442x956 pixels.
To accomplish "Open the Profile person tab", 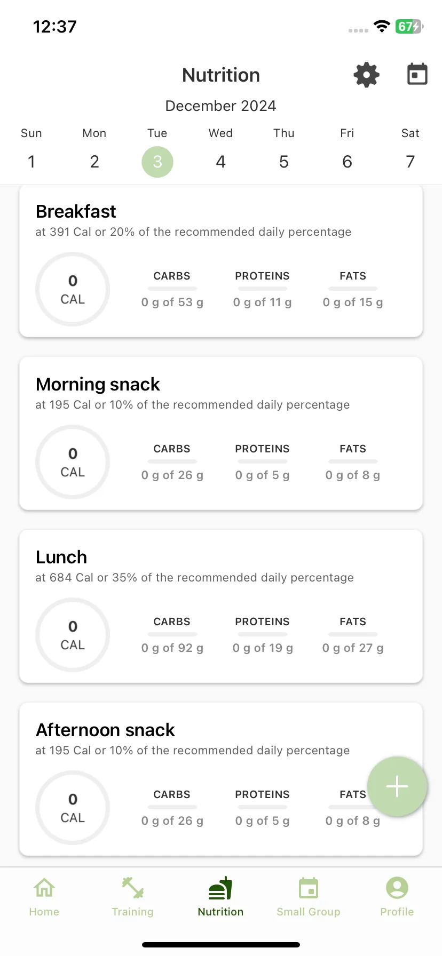I will (x=397, y=888).
